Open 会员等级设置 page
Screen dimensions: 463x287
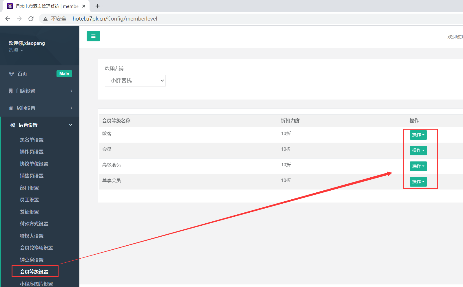click(x=34, y=272)
